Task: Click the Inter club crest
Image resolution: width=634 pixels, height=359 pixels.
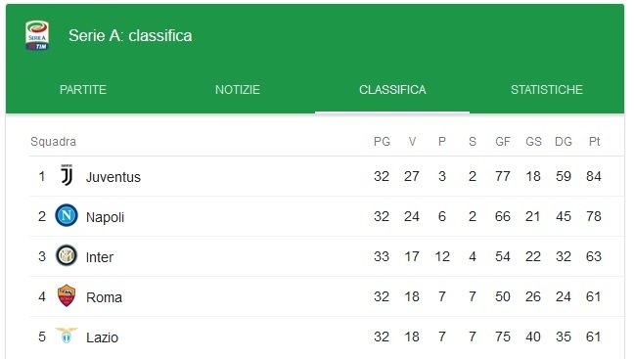Action: [67, 255]
